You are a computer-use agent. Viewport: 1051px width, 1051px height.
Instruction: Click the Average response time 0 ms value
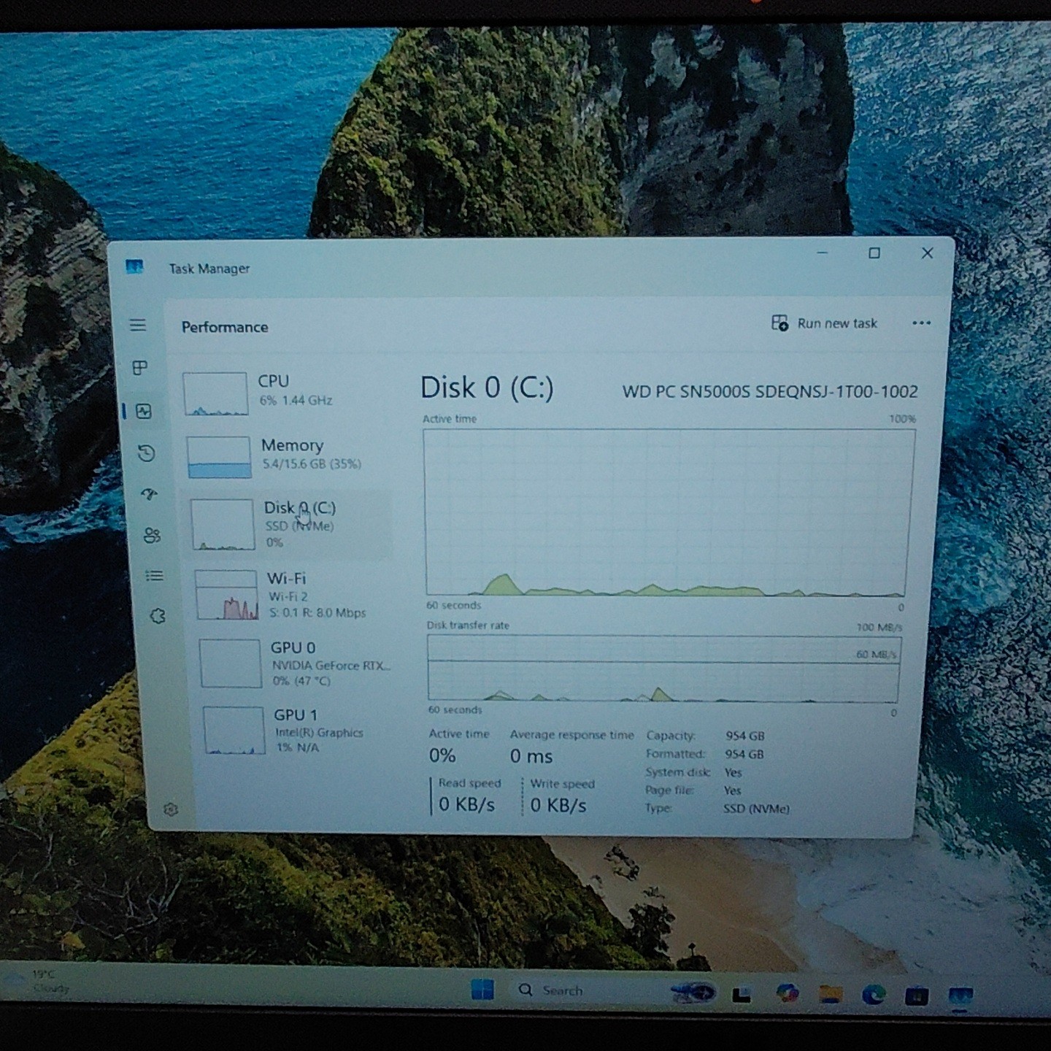pos(531,756)
